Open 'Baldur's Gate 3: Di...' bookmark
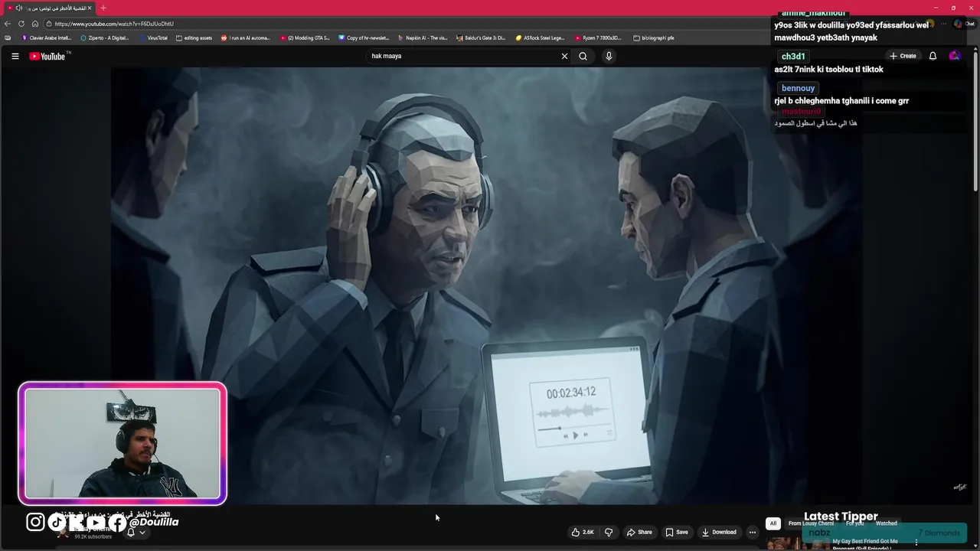980x551 pixels. 482,37
